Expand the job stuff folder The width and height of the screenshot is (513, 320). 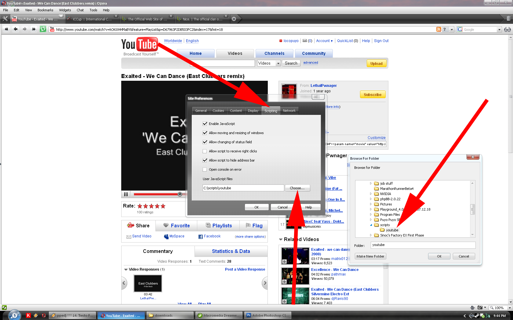(371, 183)
